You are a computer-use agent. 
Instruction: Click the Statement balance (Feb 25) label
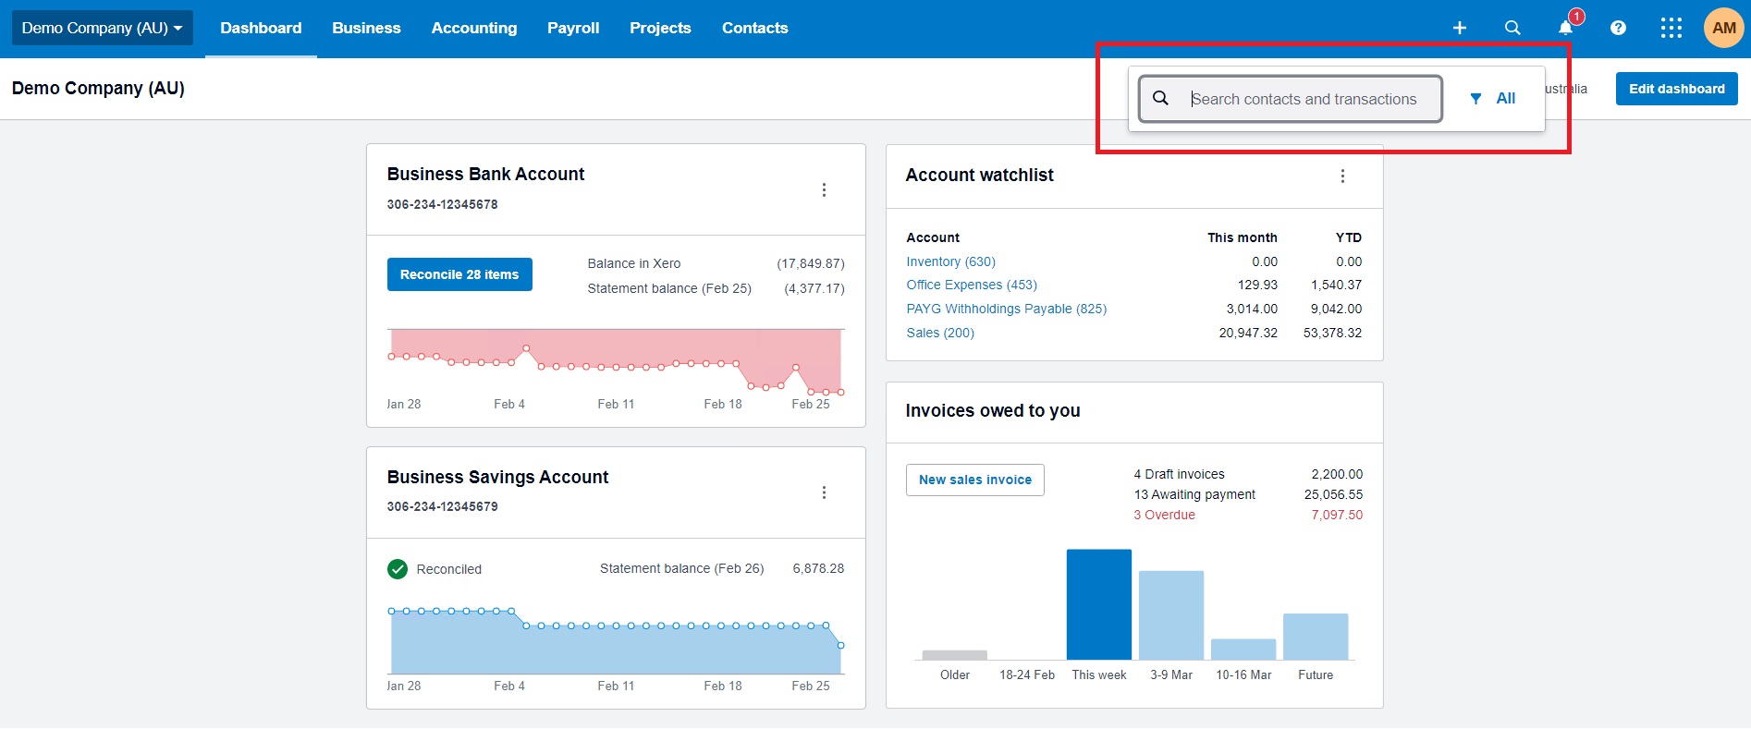(669, 288)
